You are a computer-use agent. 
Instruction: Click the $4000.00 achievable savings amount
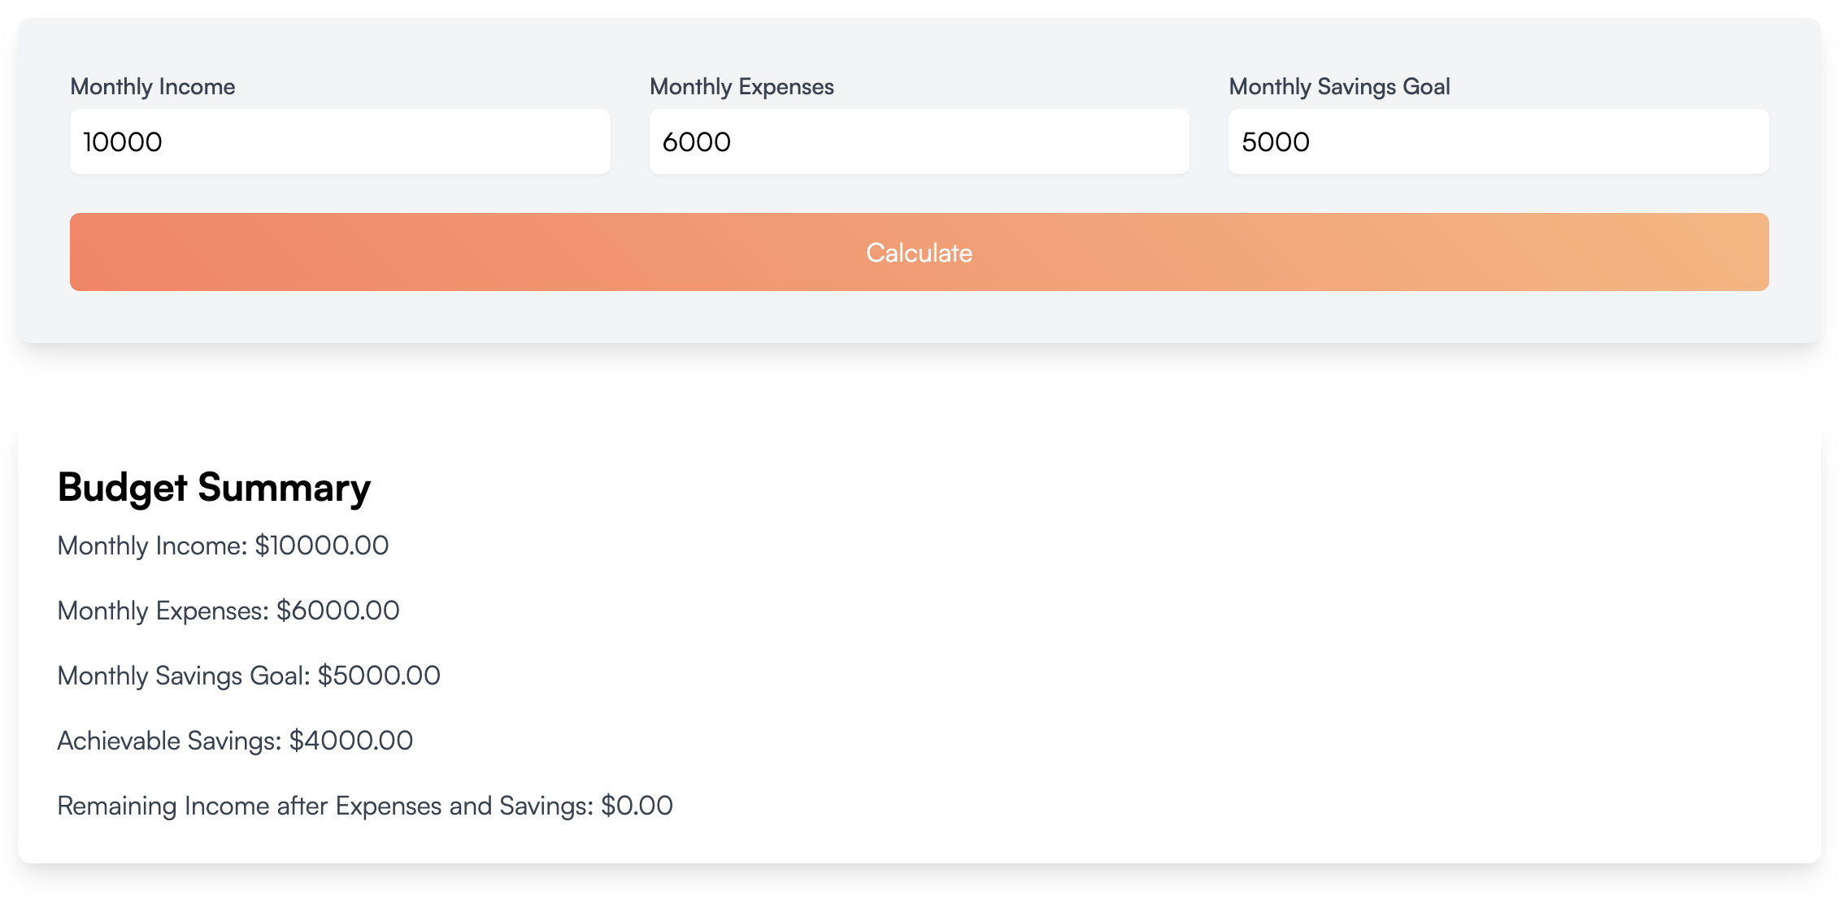click(351, 741)
